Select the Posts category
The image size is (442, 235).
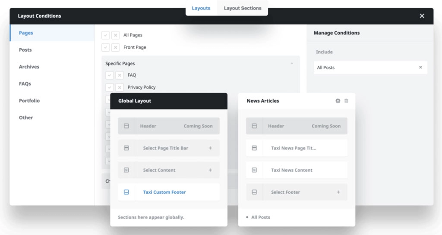tap(52, 50)
